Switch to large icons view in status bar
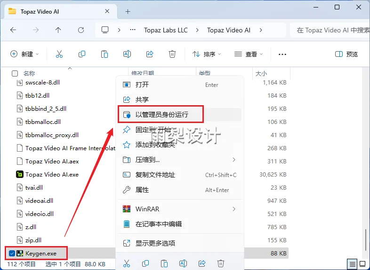Screen dimensions: 370x270 362,264
